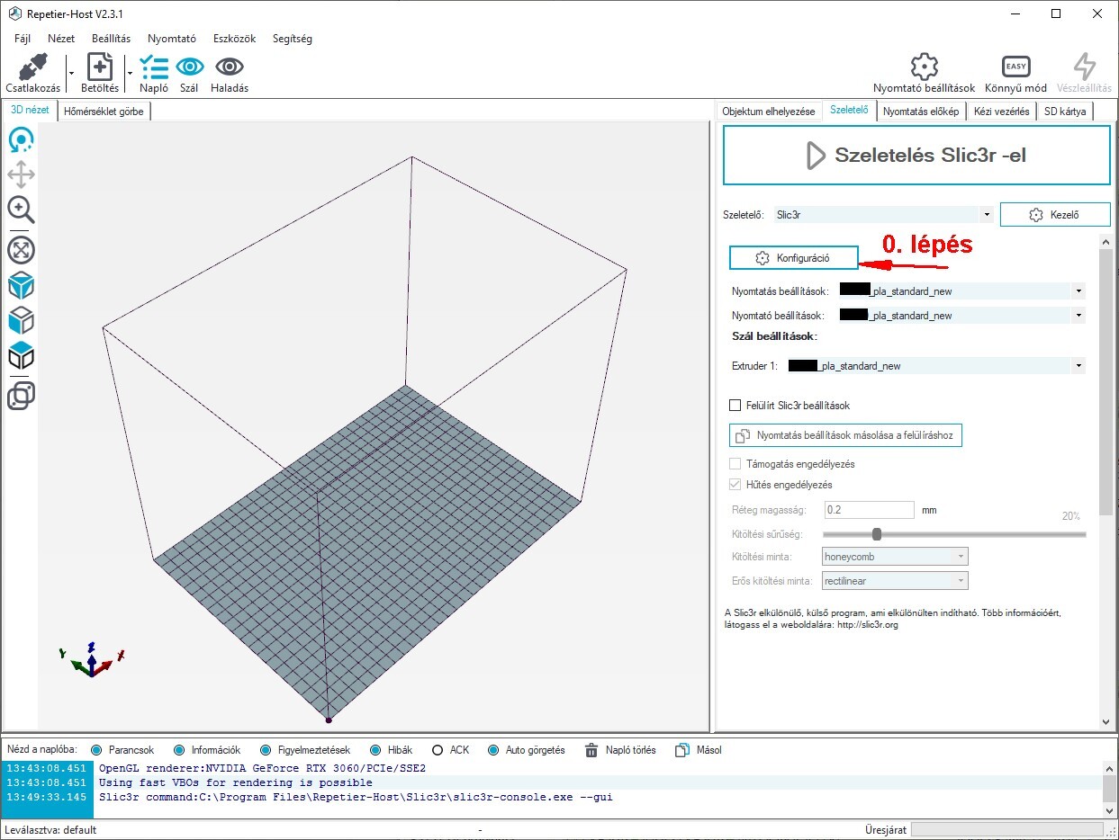Click the Repetier-Host title bar app icon
1119x840 pixels.
coord(14,14)
